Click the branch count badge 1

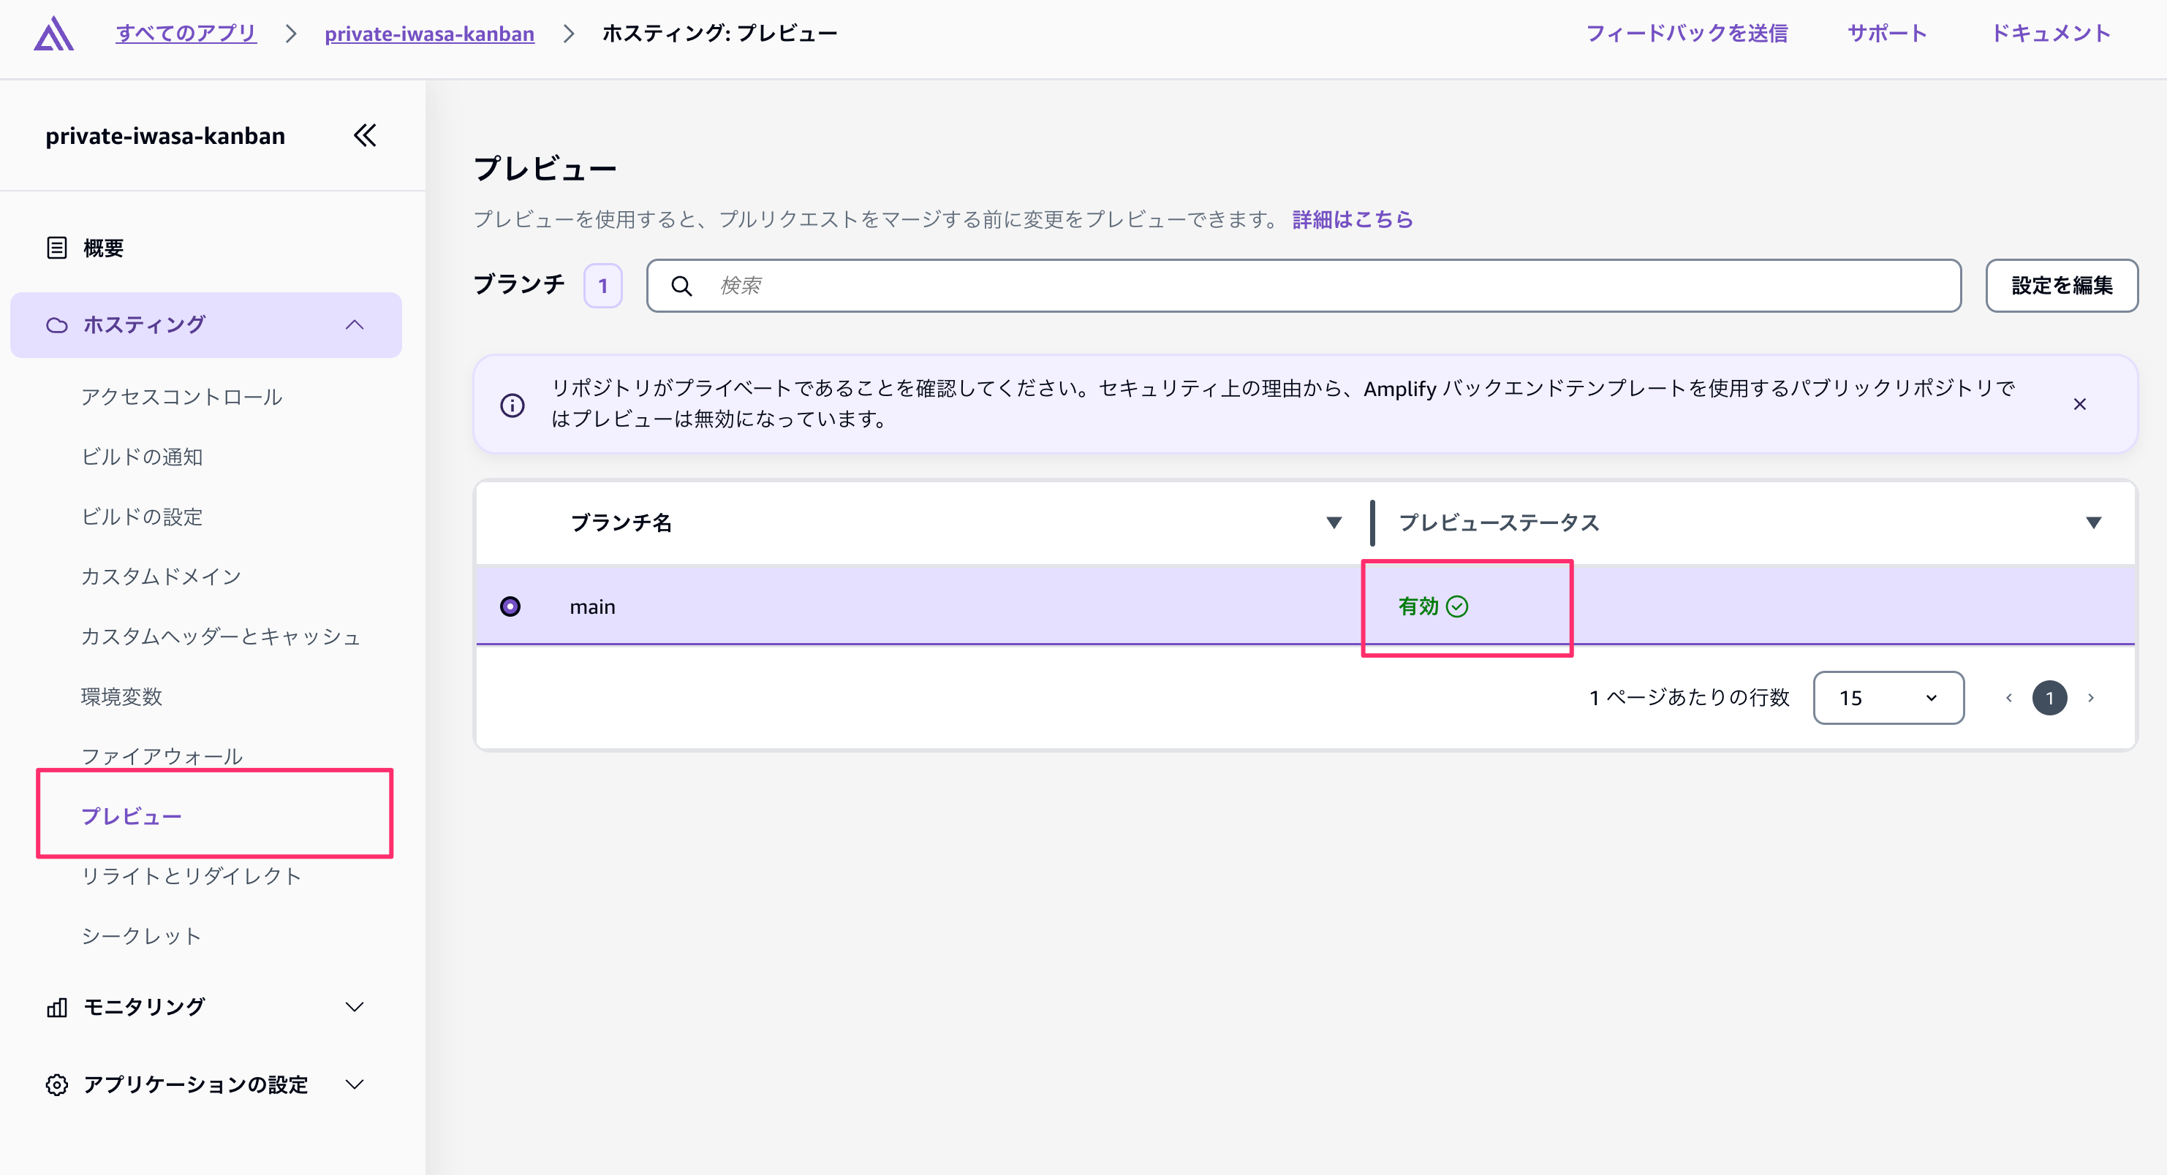pyautogui.click(x=603, y=286)
